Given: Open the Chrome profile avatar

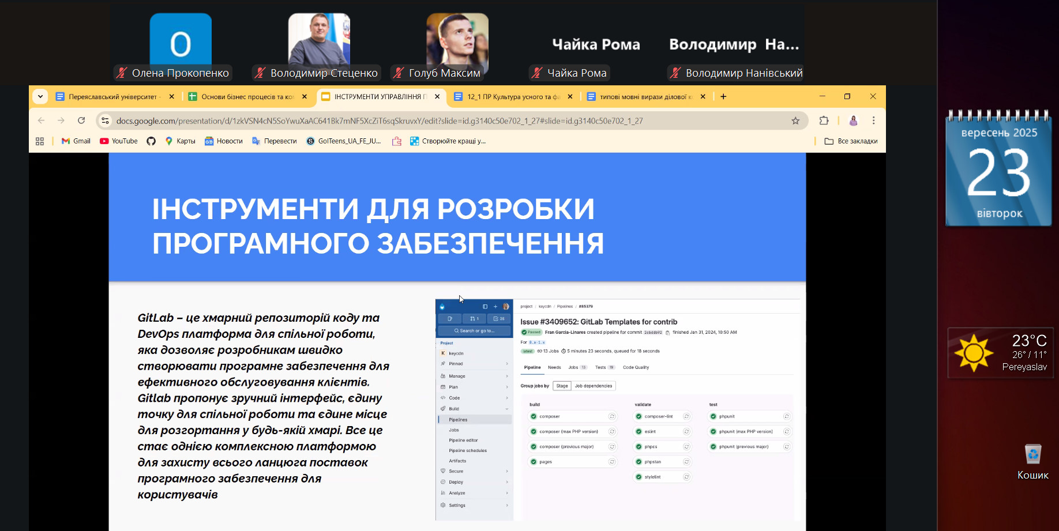Looking at the screenshot, I should [x=853, y=120].
